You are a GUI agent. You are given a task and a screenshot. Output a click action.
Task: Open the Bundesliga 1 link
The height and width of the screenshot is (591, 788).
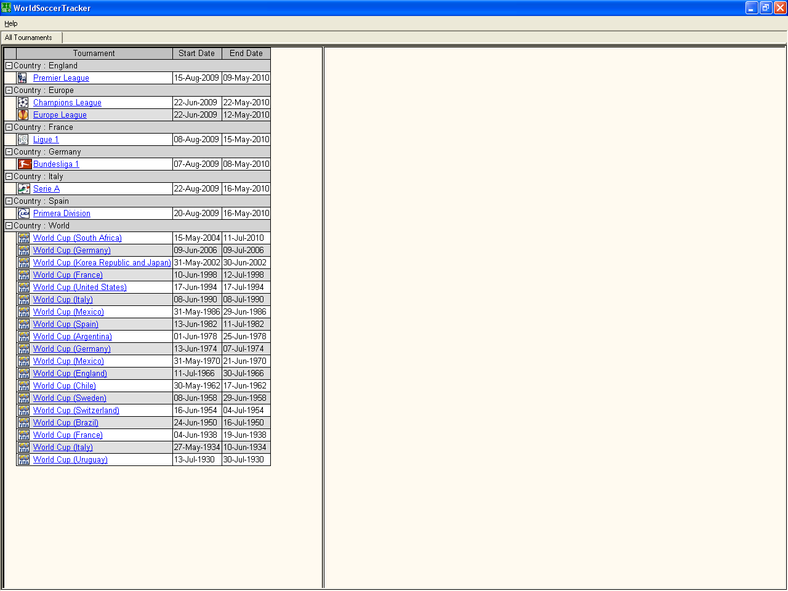pos(56,164)
